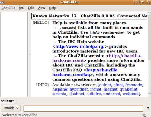The width and height of the screenshot is (151, 117).
Task: Open the IRC menu
Action: tap(22, 8)
